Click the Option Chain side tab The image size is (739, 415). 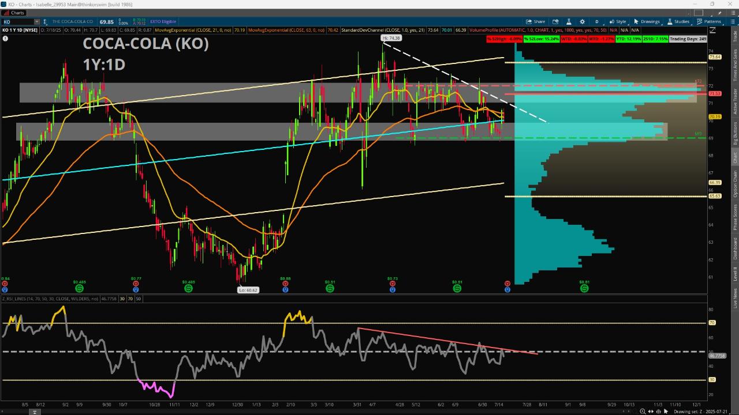point(735,184)
